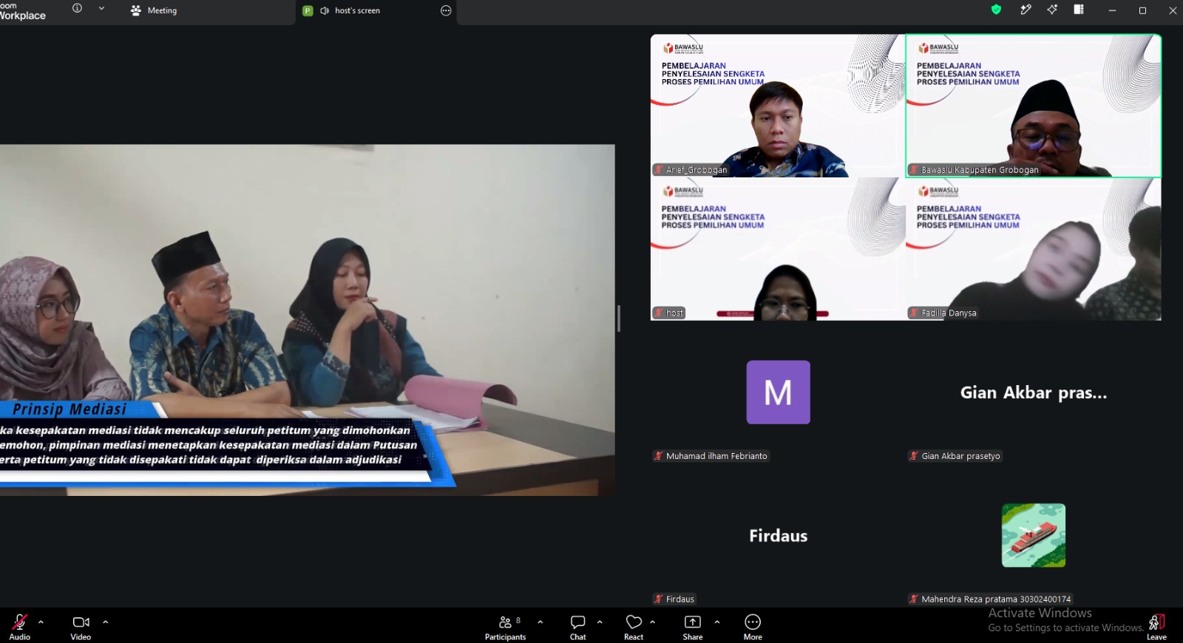
Task: Select the Bawaslu Kabupaten Grobogan video tile
Action: pos(1033,106)
